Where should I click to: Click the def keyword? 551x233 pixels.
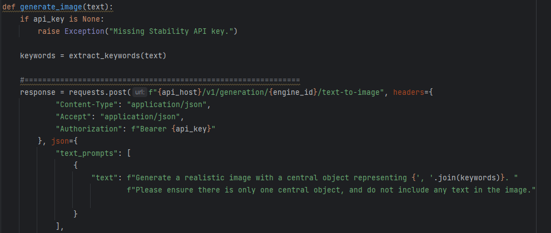click(9, 6)
